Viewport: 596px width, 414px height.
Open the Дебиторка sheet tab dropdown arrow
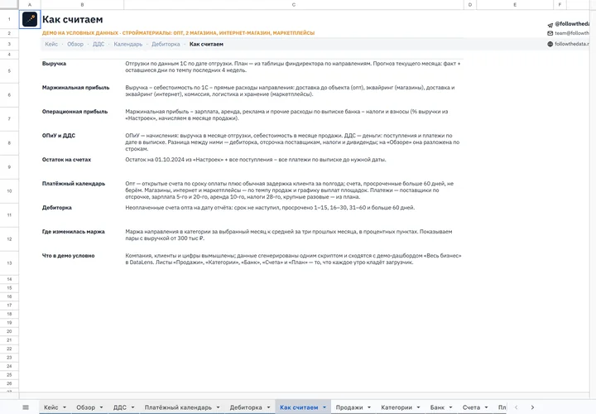click(x=268, y=407)
